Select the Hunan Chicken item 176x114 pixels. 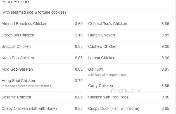coord(101,35)
